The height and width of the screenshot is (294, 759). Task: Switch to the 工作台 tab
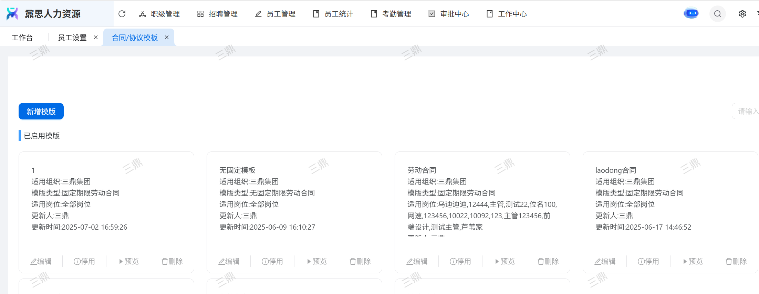pyautogui.click(x=22, y=38)
